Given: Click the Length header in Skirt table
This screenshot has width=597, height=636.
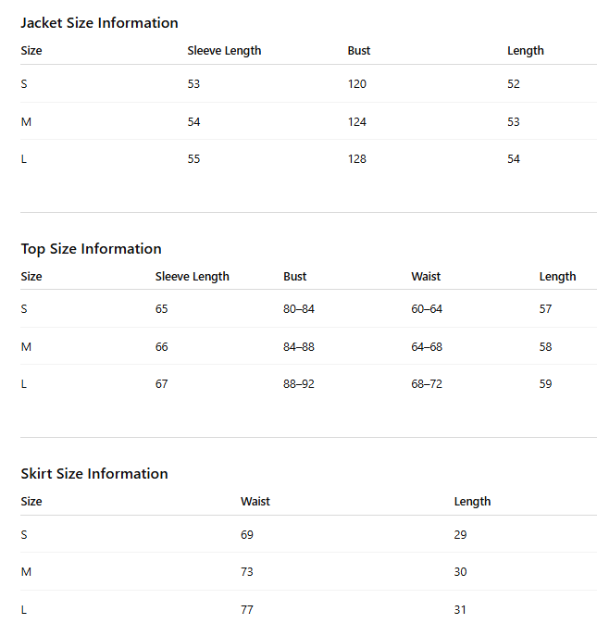Looking at the screenshot, I should pos(472,502).
